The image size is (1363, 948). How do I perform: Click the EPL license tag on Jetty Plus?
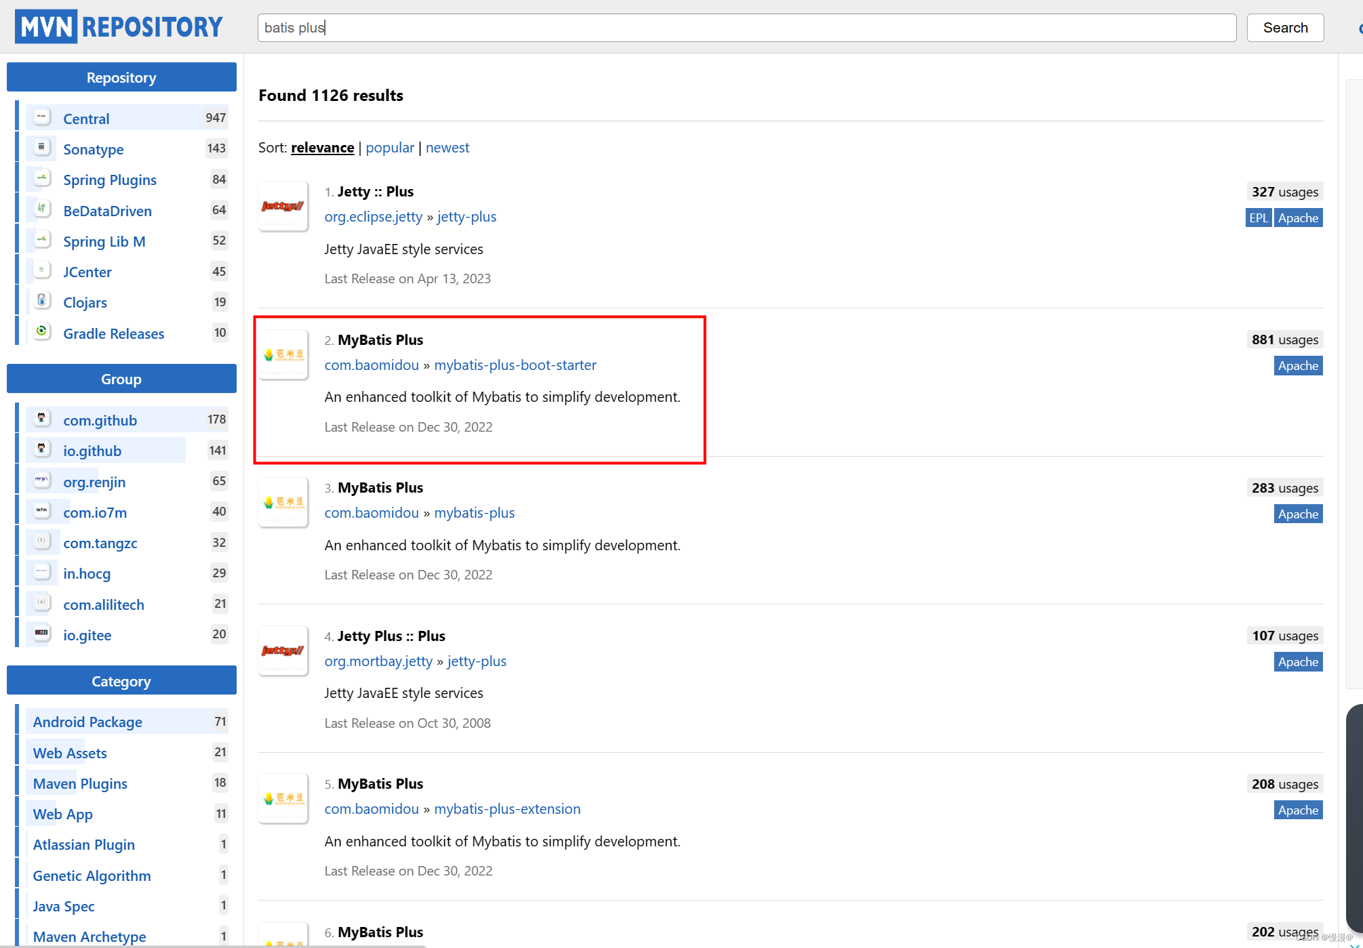pyautogui.click(x=1259, y=218)
